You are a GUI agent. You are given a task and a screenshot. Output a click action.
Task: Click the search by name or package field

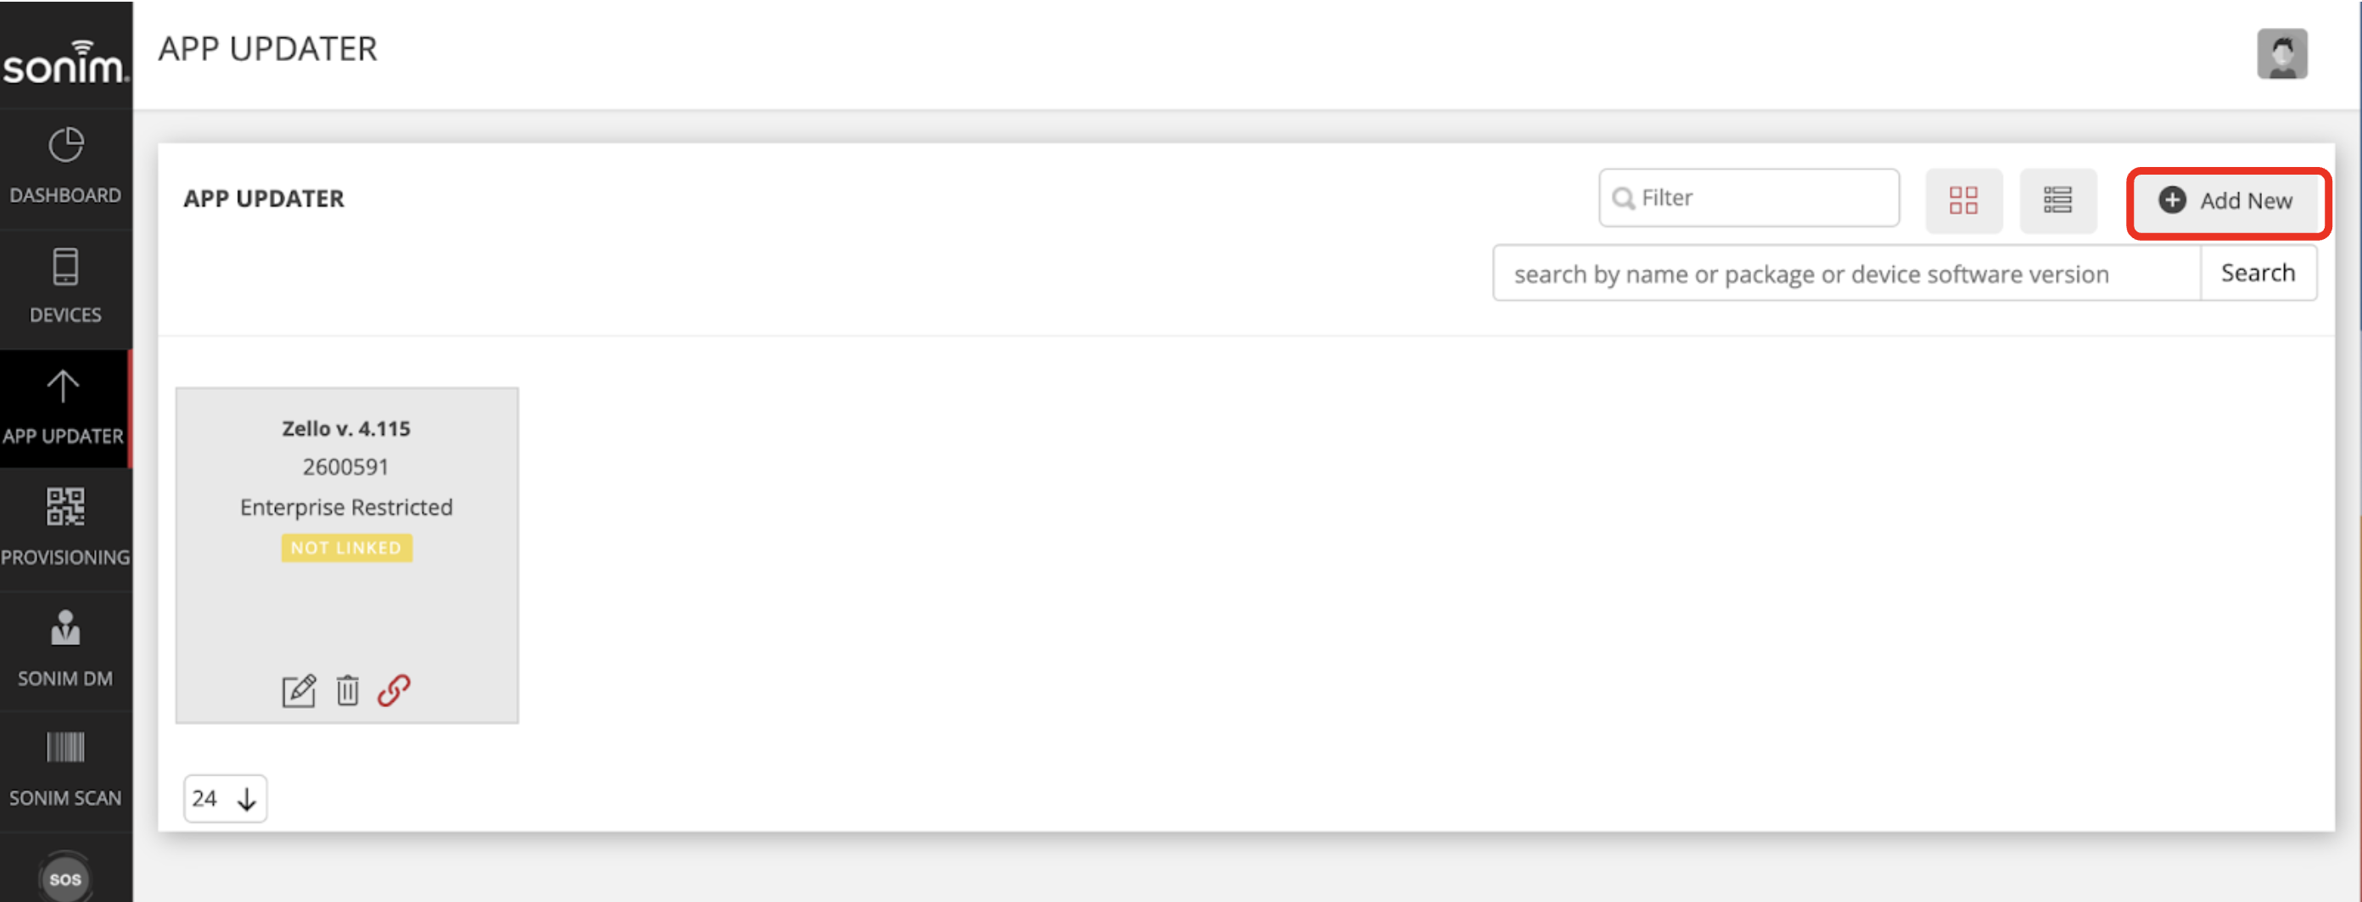coord(1847,273)
